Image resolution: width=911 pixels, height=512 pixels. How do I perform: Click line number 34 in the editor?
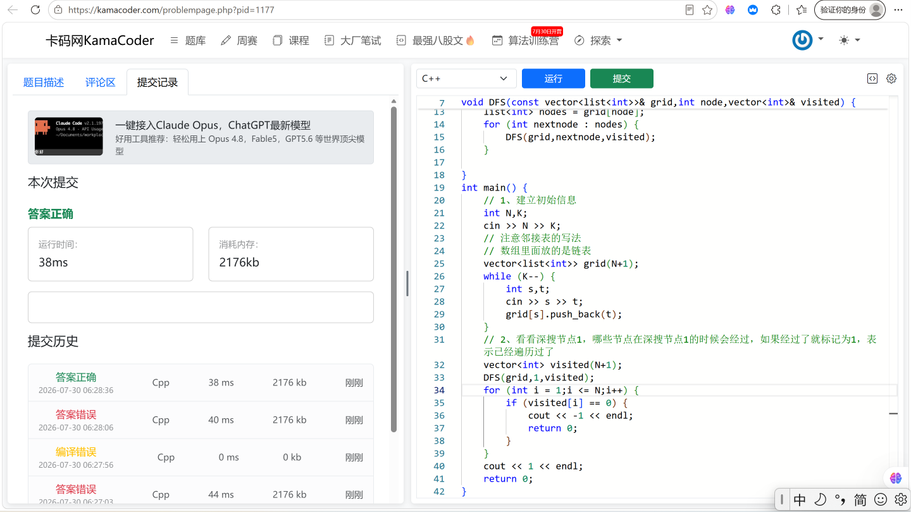click(x=439, y=390)
